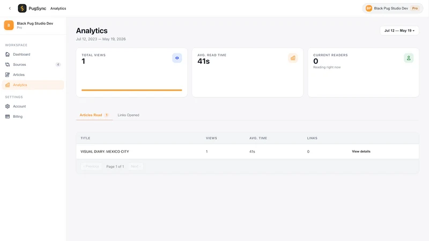Click the back arrow in the header

click(x=10, y=8)
